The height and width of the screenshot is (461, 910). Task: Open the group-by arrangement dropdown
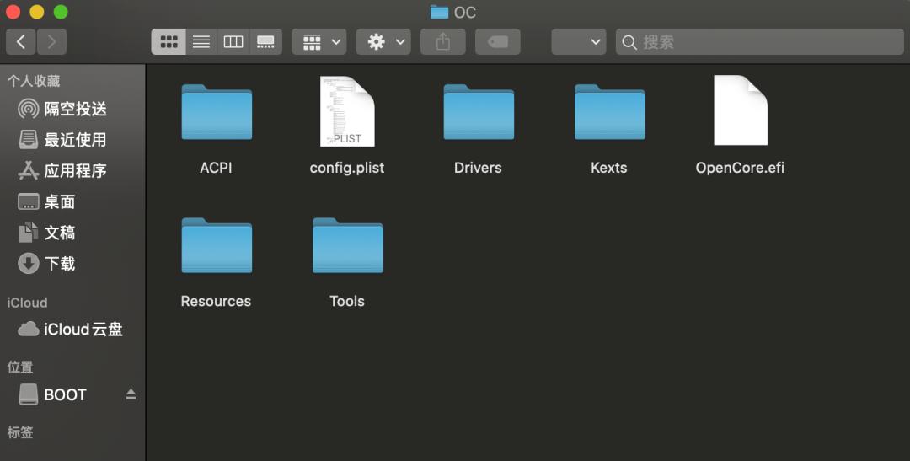pyautogui.click(x=318, y=41)
